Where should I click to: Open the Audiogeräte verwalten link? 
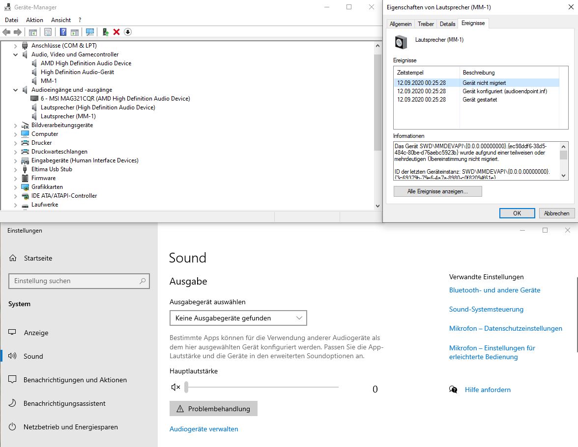pyautogui.click(x=204, y=429)
